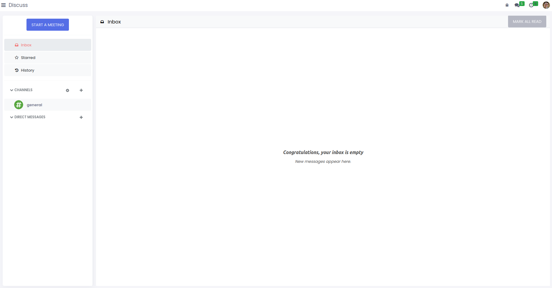Open the conversations messages icon with badge

tap(517, 5)
